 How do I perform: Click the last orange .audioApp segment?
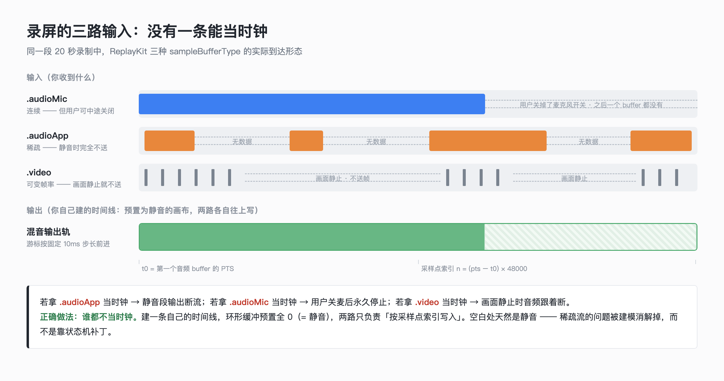pyautogui.click(x=661, y=141)
